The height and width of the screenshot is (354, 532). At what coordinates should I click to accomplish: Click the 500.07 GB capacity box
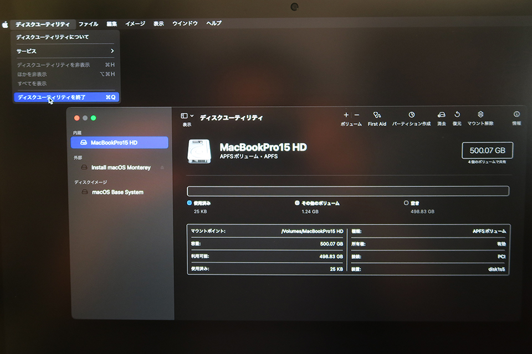click(487, 150)
